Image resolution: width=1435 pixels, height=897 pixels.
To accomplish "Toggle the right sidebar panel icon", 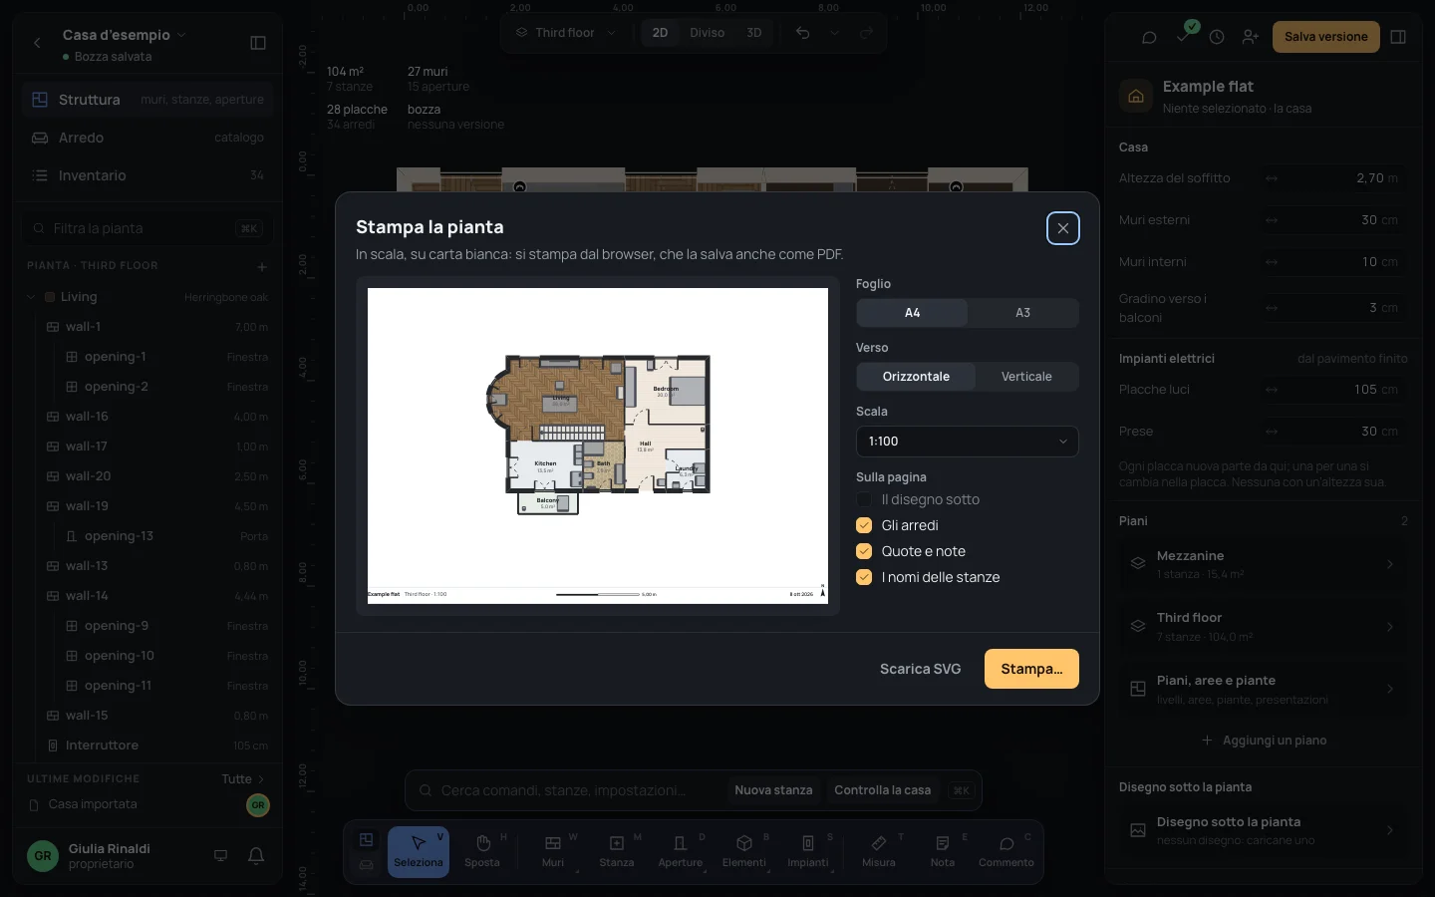I will click(x=1398, y=37).
